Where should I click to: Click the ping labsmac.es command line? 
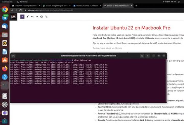(x=51, y=60)
